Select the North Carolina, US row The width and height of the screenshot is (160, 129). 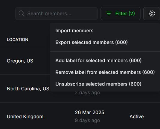click(x=25, y=88)
